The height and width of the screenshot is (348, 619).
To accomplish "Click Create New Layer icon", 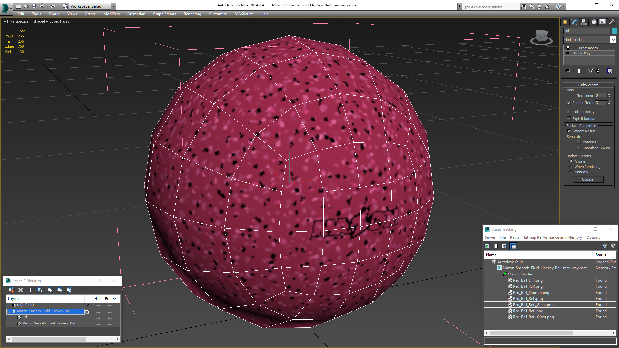I will [x=11, y=290].
